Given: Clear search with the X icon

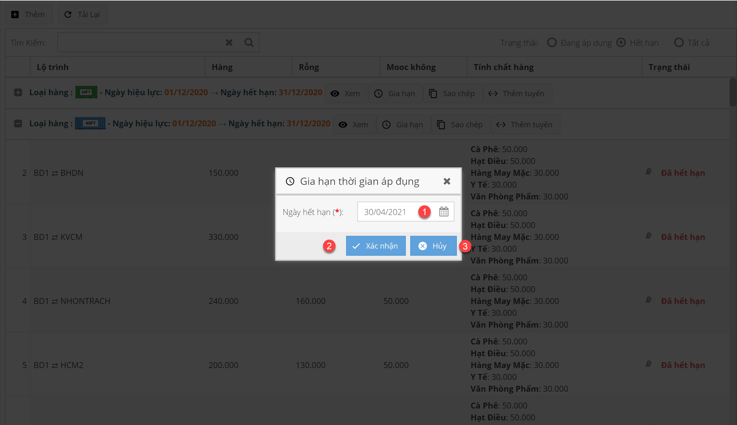Looking at the screenshot, I should point(229,43).
